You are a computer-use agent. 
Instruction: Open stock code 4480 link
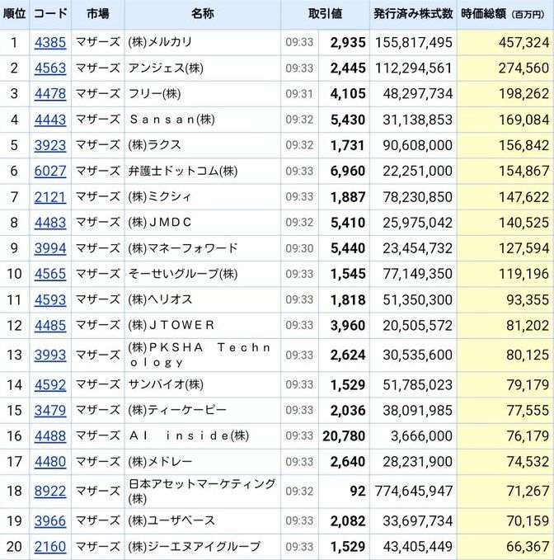50,462
